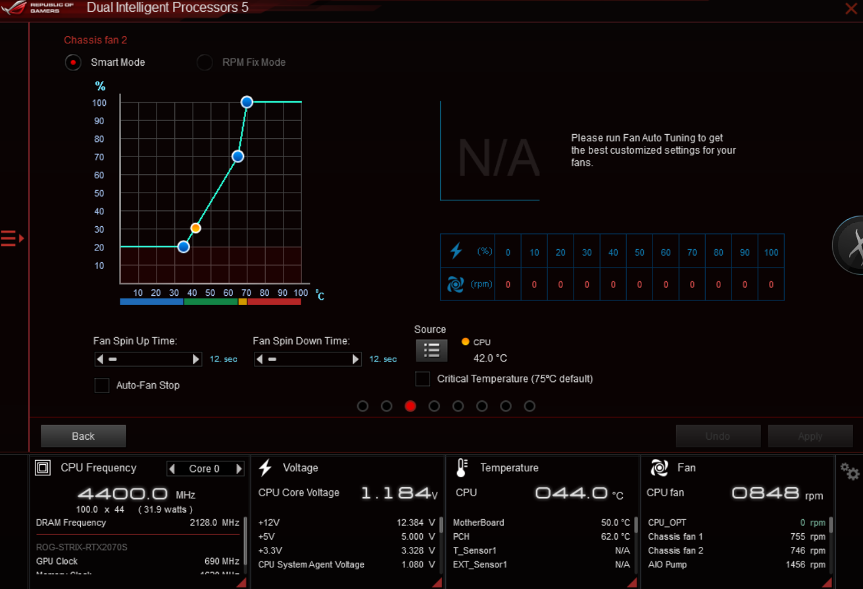Screen dimensions: 863x589
Task: Click the fan curve point at 20 percent
Action: click(184, 247)
